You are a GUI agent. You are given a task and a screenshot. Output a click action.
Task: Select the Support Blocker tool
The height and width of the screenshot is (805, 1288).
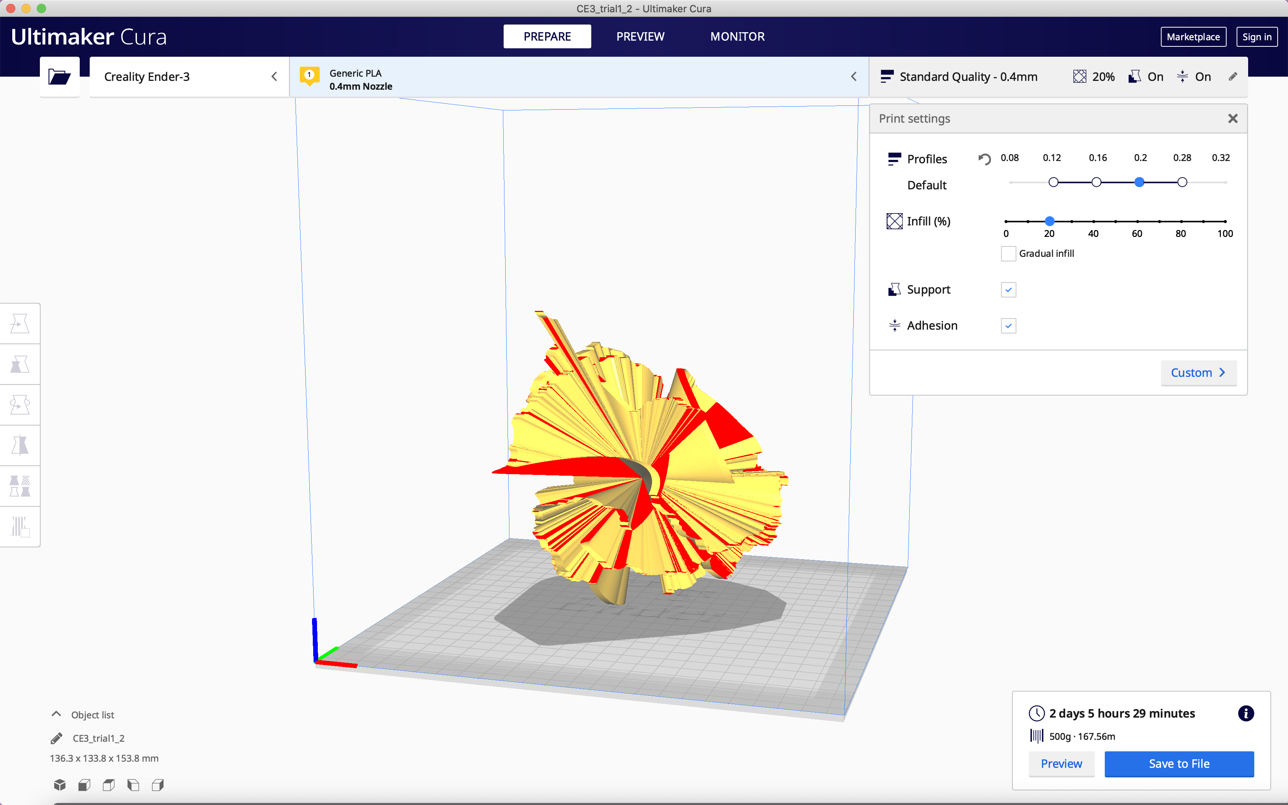point(20,527)
